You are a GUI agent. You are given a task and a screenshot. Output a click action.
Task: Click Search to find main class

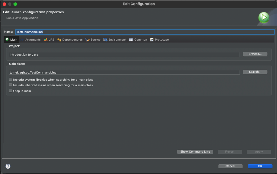[x=255, y=72]
